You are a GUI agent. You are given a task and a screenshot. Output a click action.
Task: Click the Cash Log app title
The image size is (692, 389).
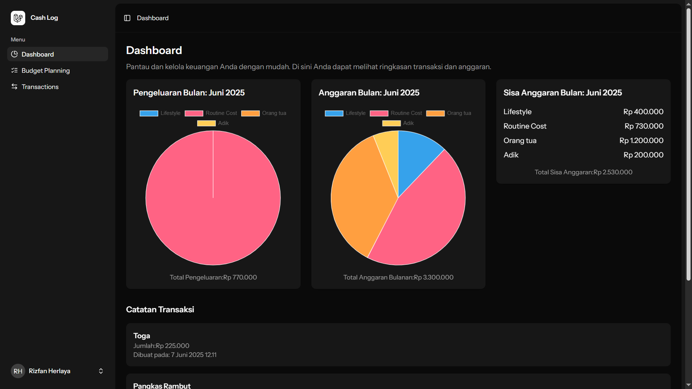point(44,18)
